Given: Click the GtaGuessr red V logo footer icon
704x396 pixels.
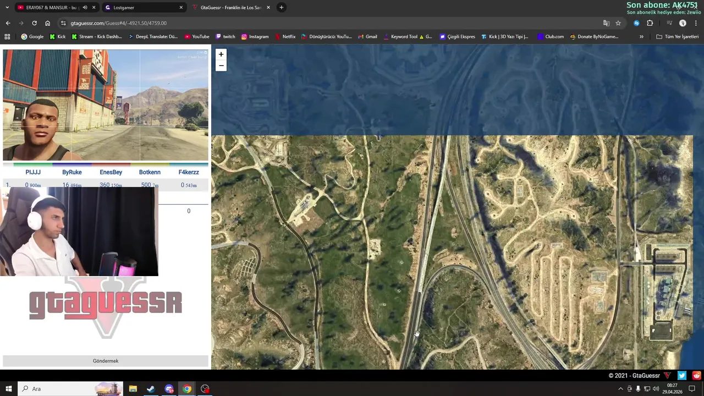Looking at the screenshot, I should pyautogui.click(x=667, y=376).
